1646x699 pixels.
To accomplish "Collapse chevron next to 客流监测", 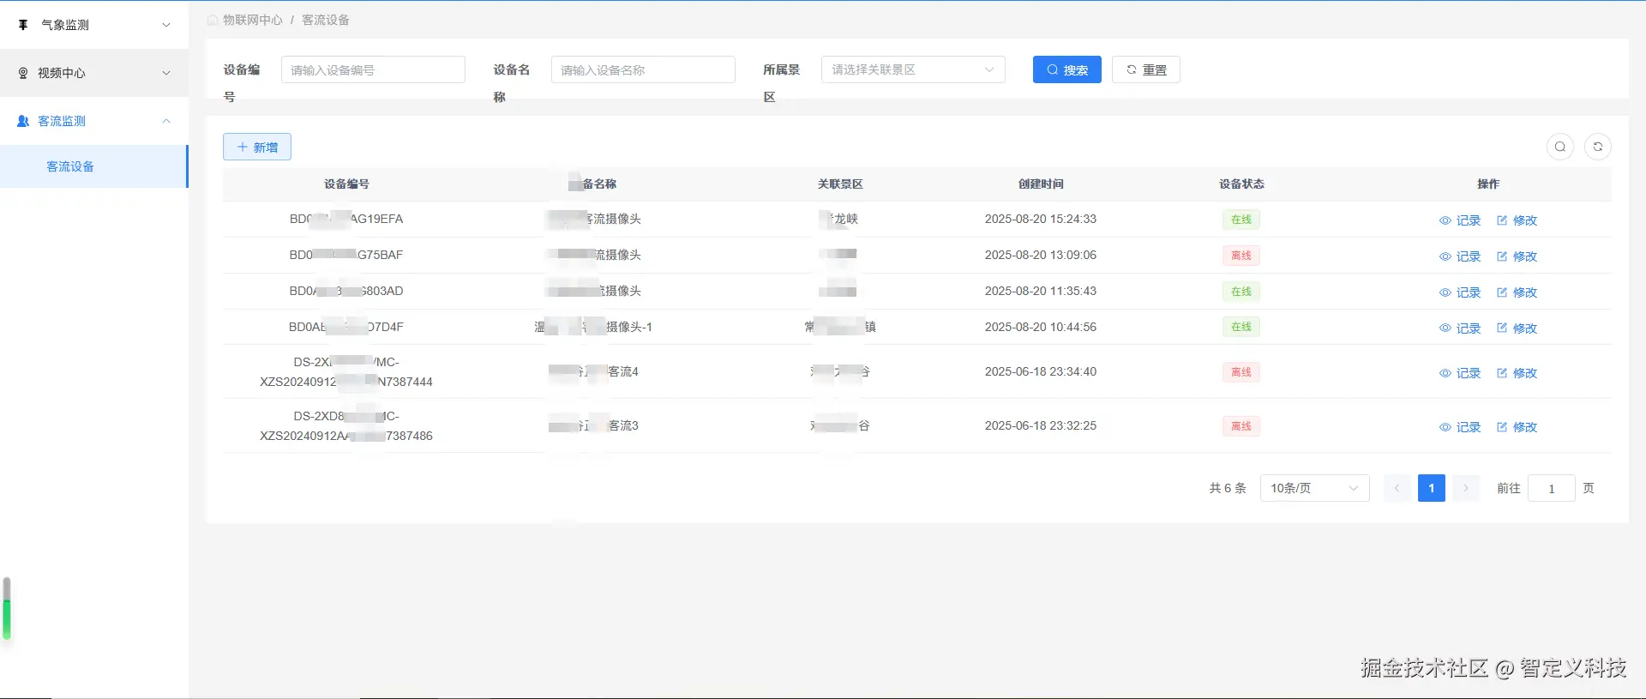I will click(x=166, y=121).
